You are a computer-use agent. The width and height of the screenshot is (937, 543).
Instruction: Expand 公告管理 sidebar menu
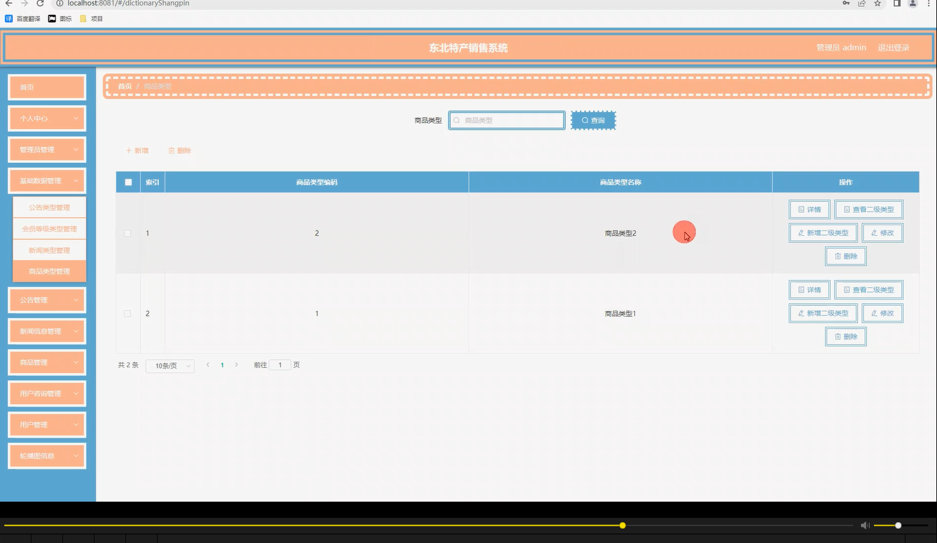(46, 300)
